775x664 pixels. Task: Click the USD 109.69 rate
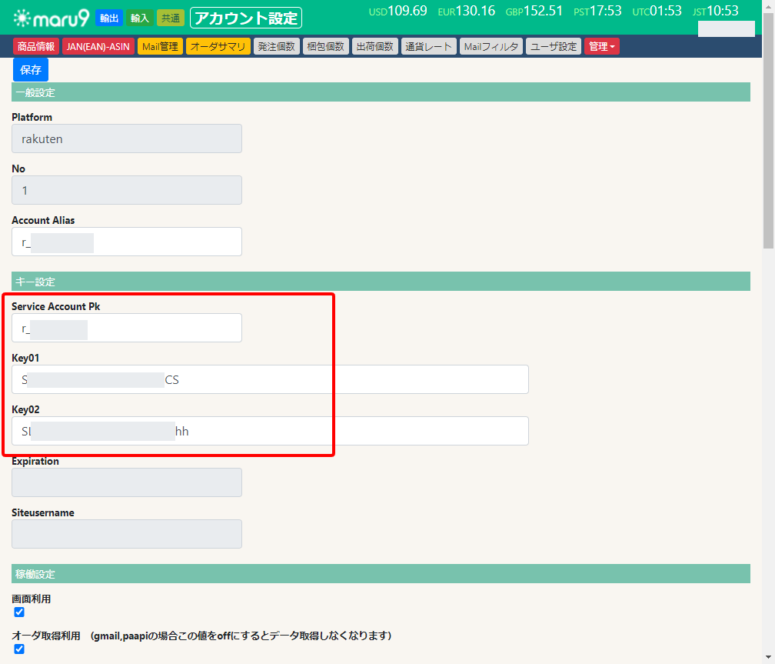[x=398, y=11]
